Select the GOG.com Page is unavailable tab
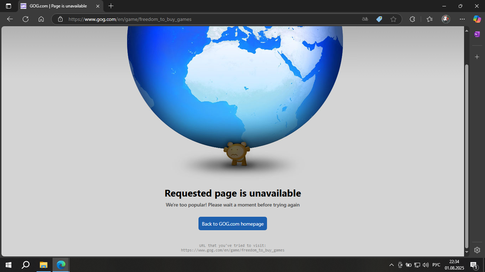 (x=60, y=6)
